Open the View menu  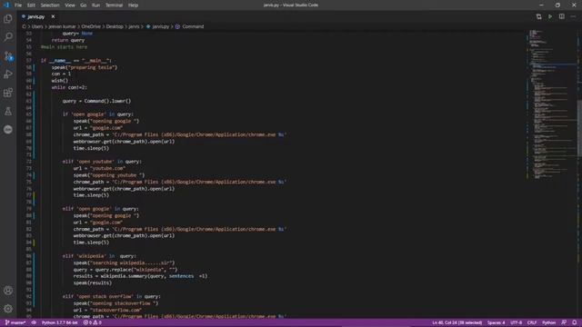pos(70,5)
